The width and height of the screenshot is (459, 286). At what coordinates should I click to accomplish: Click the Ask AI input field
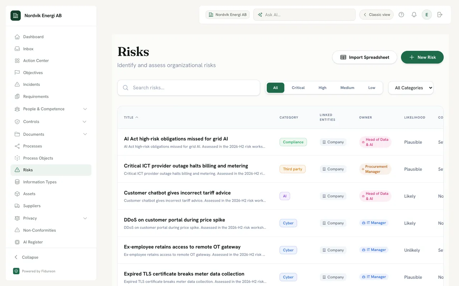coord(304,15)
